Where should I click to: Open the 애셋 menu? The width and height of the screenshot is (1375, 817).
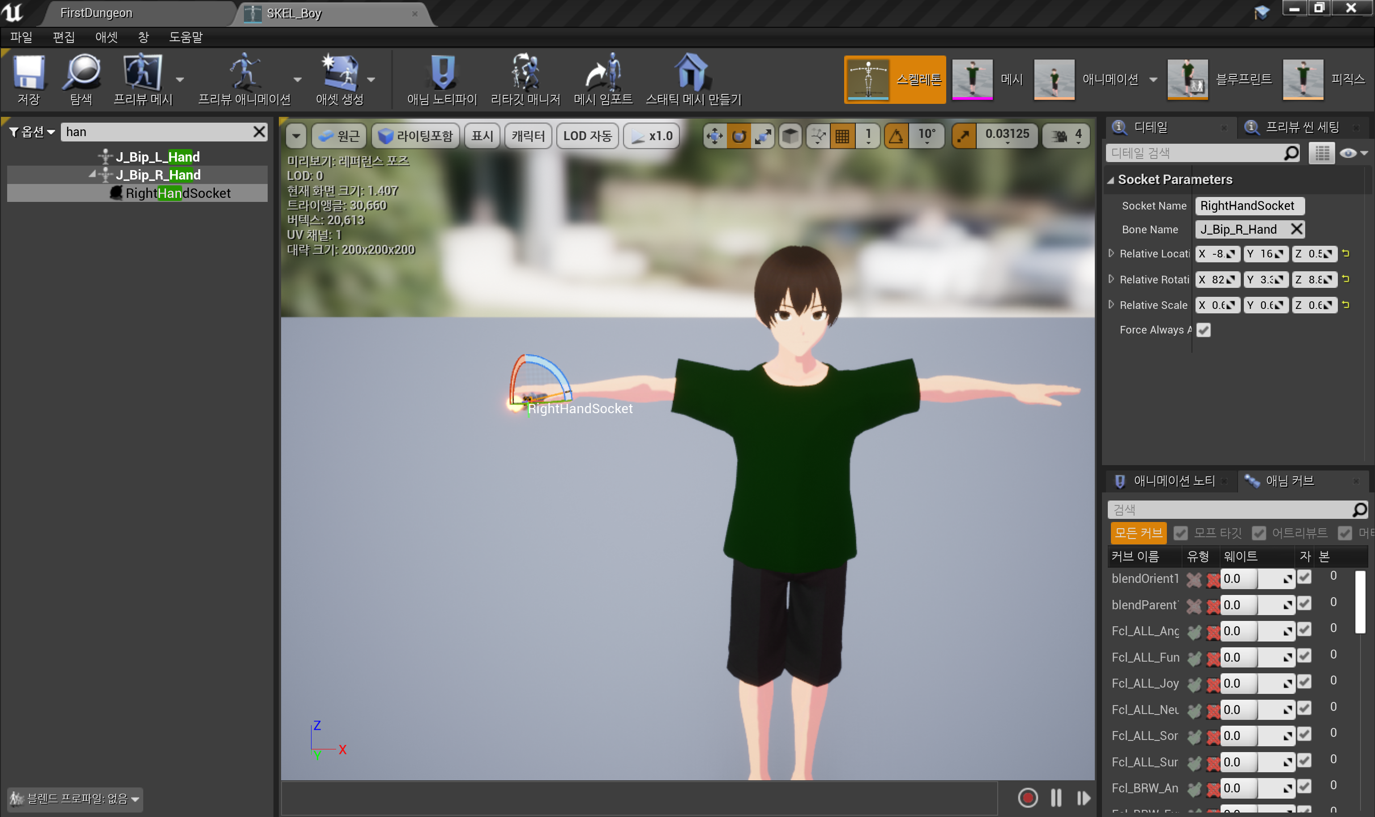(106, 37)
